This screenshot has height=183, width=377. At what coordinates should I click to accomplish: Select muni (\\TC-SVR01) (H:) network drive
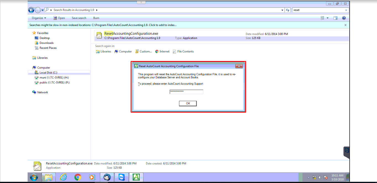tap(52, 78)
